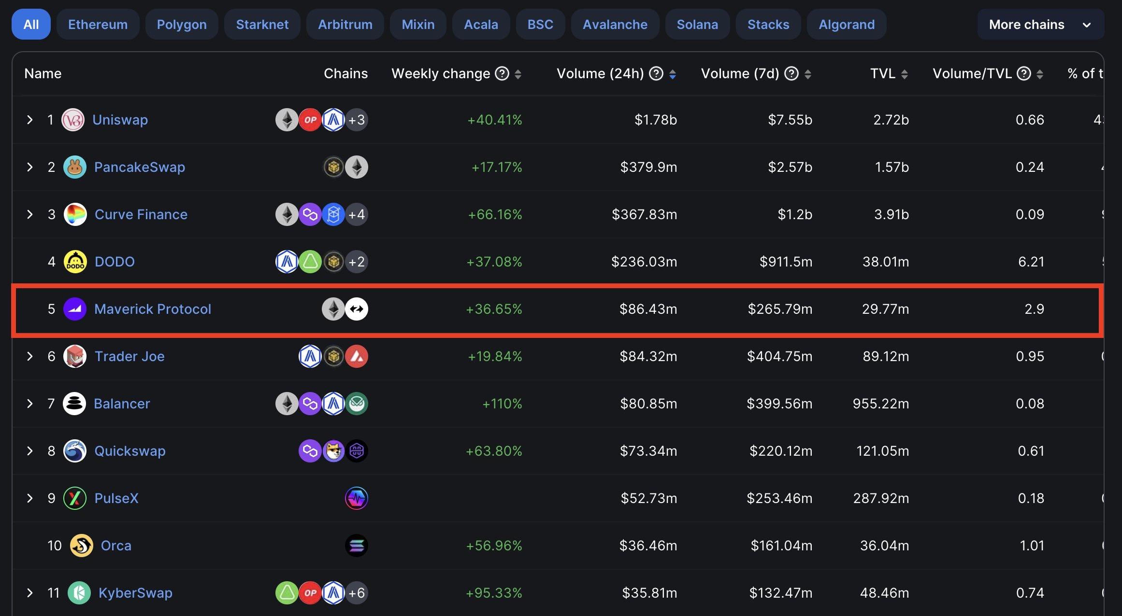Image resolution: width=1122 pixels, height=616 pixels.
Task: Click the PulseChain chain icon in PulseX row
Action: coord(357,498)
